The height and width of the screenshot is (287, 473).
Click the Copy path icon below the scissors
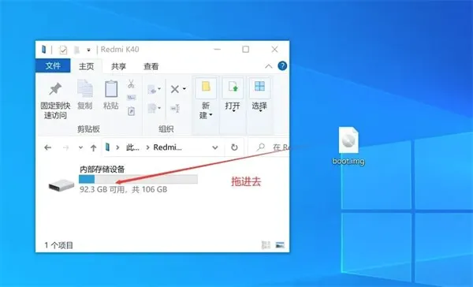[131, 97]
